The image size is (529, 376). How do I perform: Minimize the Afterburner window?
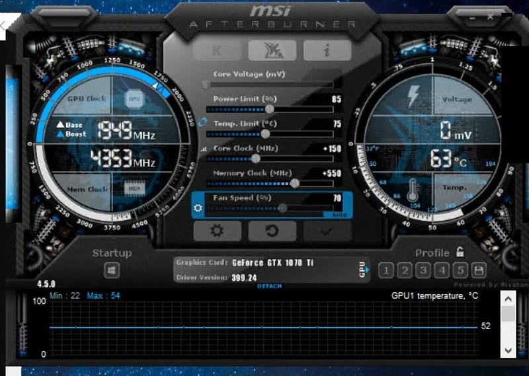click(473, 18)
